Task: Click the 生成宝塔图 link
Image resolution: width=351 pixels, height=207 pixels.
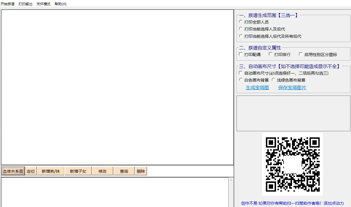Action: click(x=257, y=87)
